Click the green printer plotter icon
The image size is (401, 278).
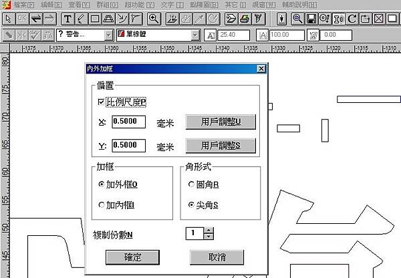[245, 19]
